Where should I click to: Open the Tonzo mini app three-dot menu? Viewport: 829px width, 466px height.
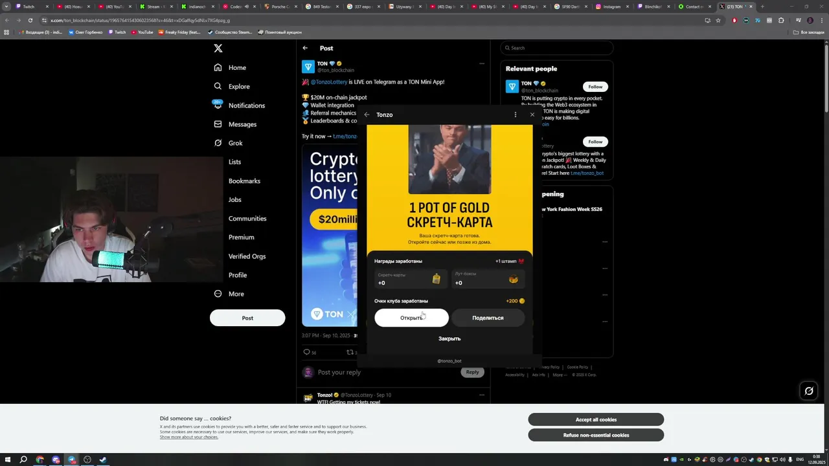pyautogui.click(x=516, y=115)
